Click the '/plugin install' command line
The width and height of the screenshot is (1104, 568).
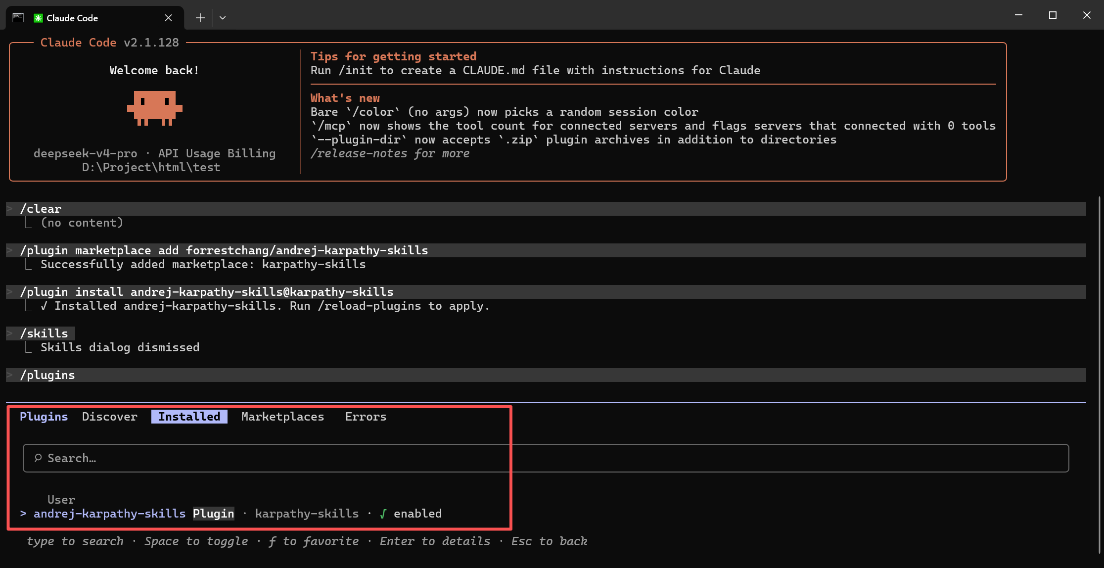click(x=546, y=292)
